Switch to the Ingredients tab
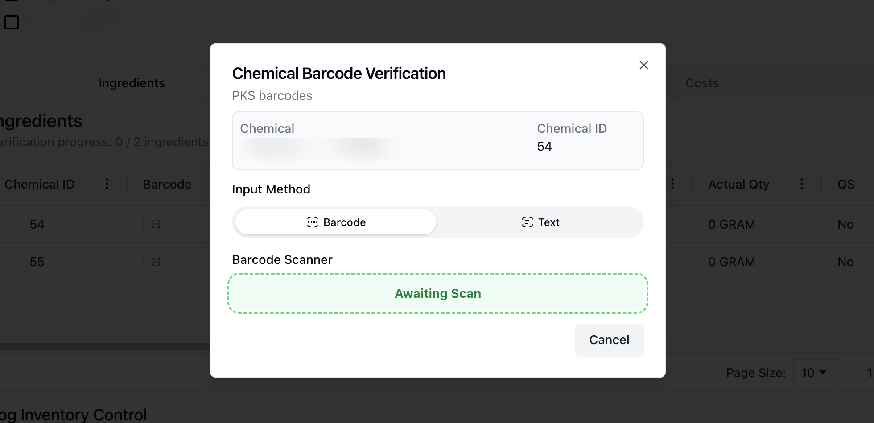Image resolution: width=874 pixels, height=423 pixels. (x=132, y=83)
